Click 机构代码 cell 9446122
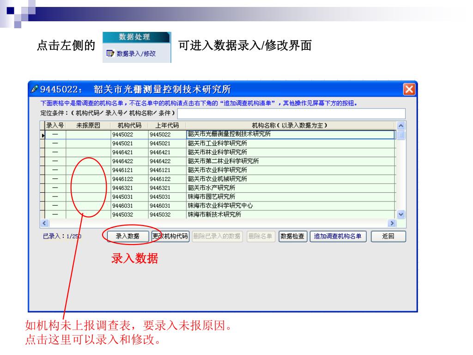The width and height of the screenshot is (473, 355). (x=130, y=179)
